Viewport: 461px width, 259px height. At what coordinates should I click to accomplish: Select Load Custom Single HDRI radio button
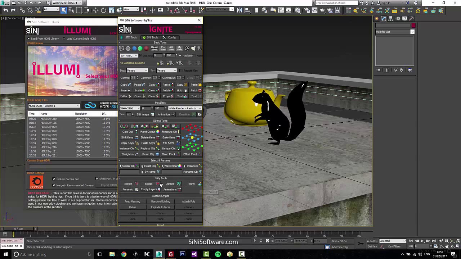(64, 38)
